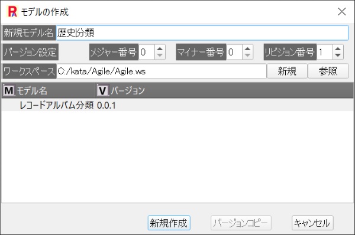
Task: Click the バージョンコピー button
Action: click(241, 223)
